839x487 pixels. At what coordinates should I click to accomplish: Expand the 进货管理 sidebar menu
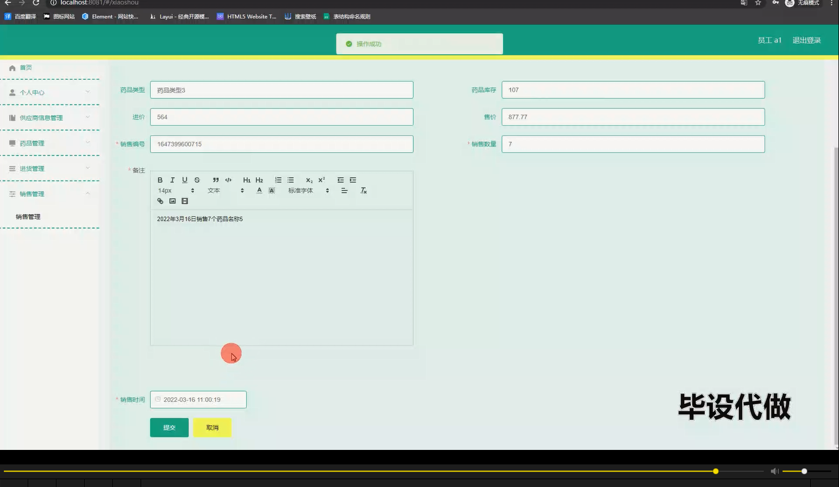(x=50, y=169)
